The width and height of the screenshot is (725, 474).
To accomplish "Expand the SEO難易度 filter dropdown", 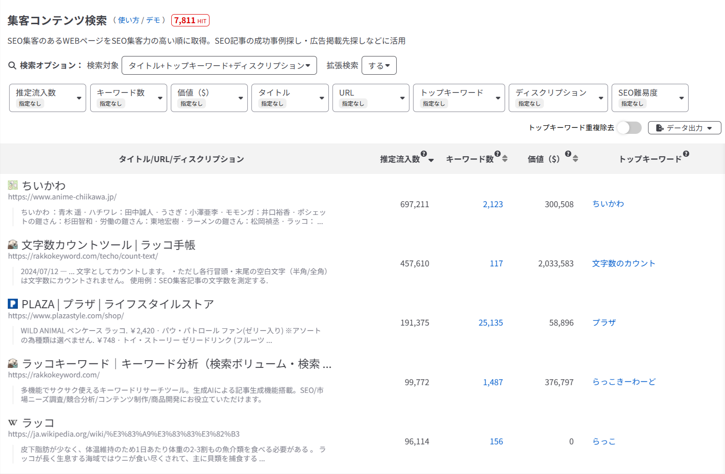I will coord(649,98).
